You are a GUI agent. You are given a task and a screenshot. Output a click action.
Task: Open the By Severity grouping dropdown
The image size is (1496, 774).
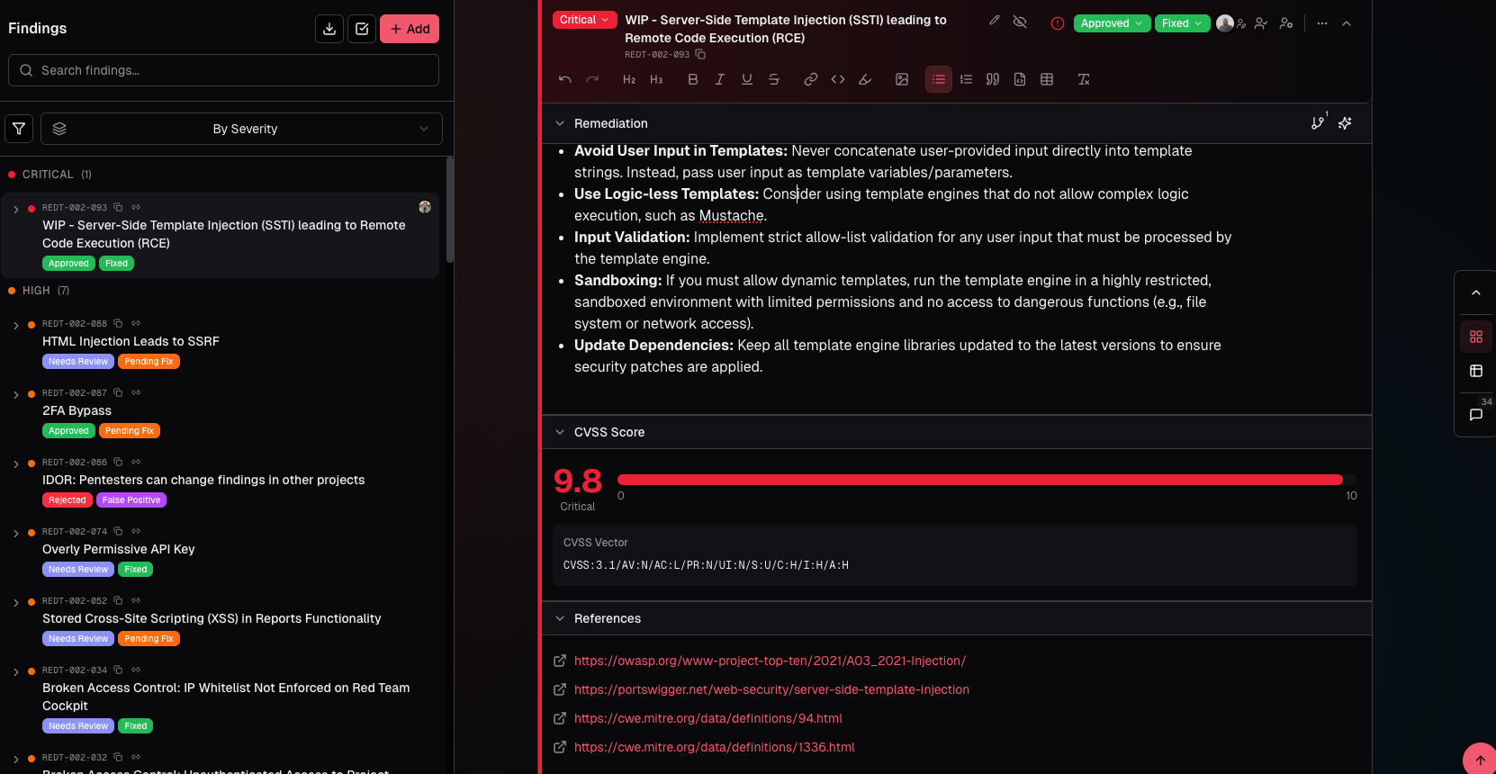[245, 129]
